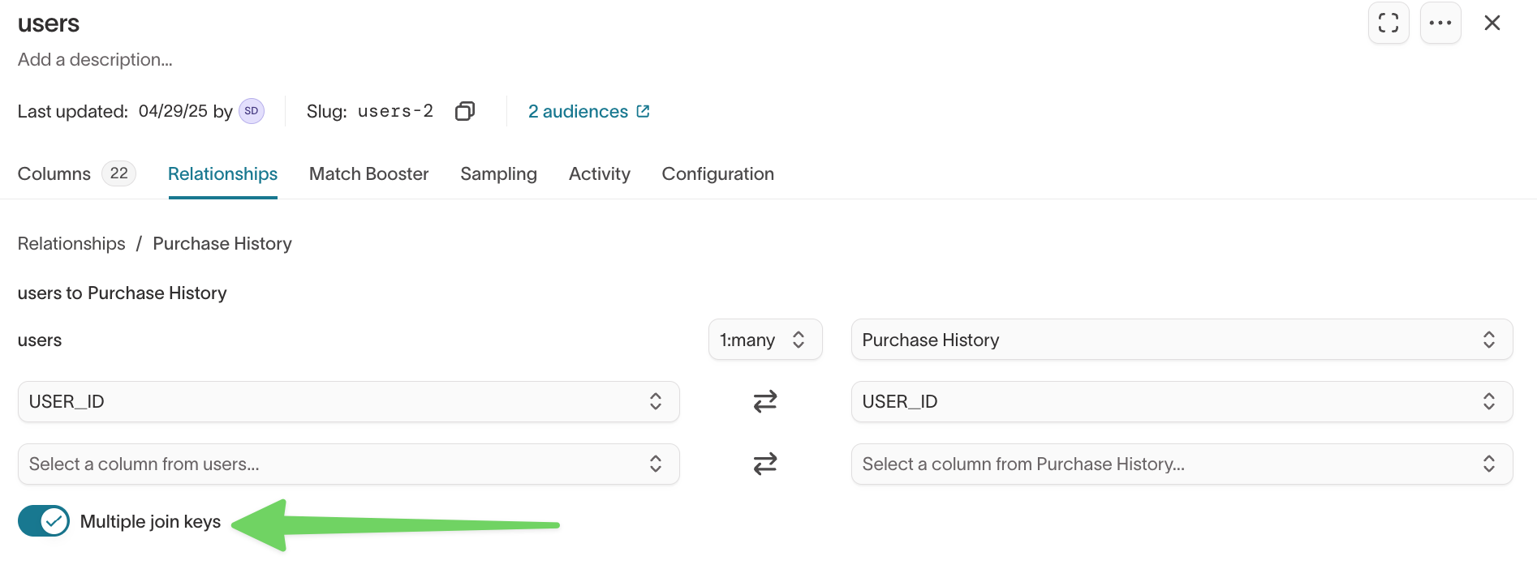
Task: Copy the users-2 slug to clipboard
Action: pyautogui.click(x=464, y=111)
